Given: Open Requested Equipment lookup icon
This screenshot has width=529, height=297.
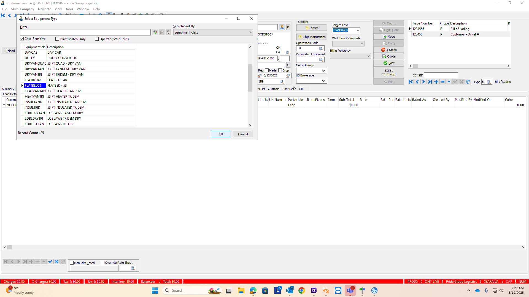Looking at the screenshot, I should pos(321,60).
